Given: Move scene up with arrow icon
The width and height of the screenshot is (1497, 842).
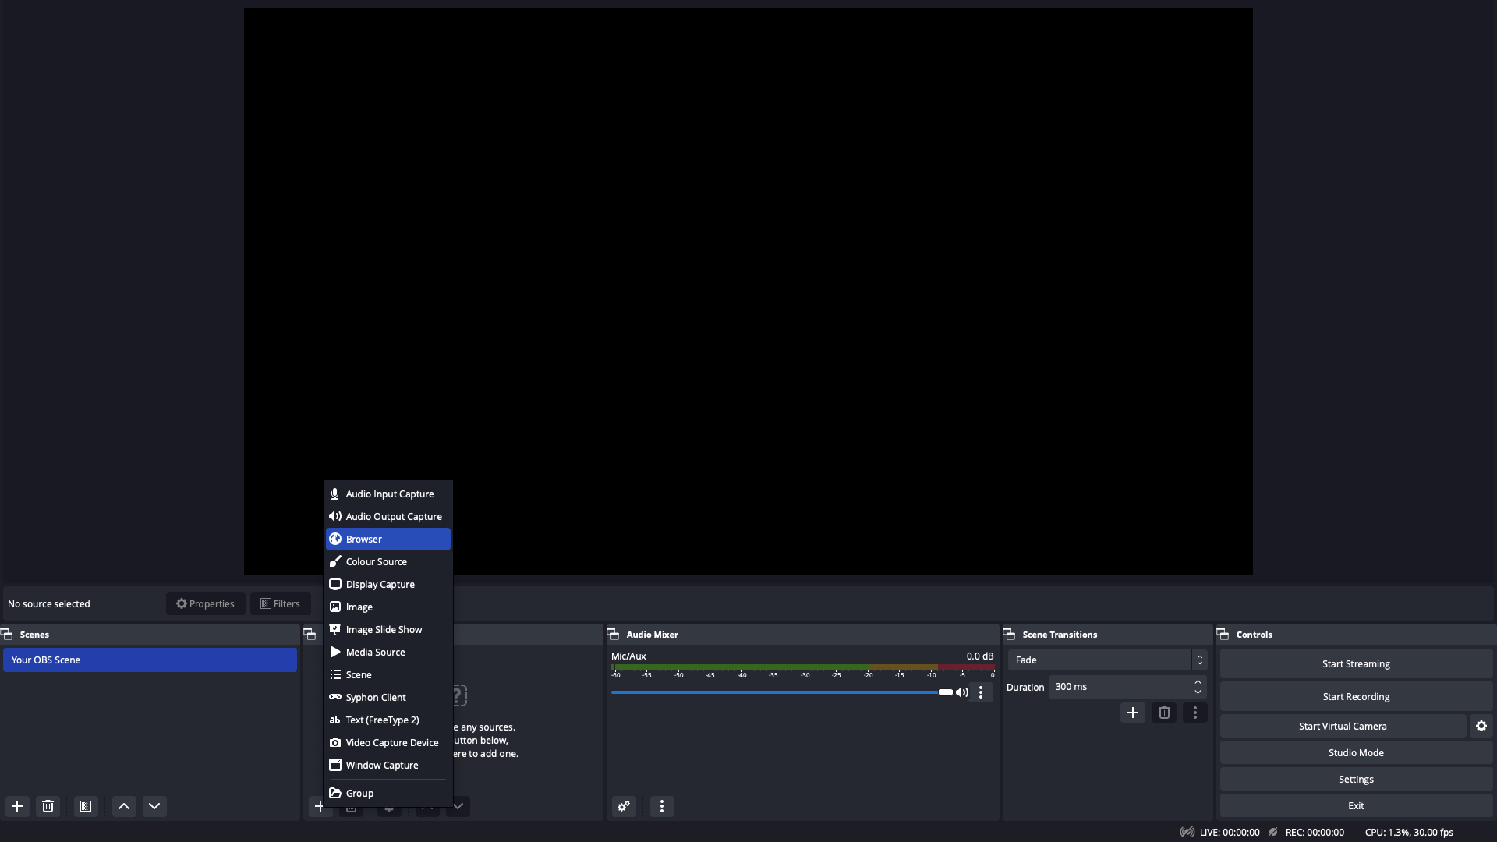Looking at the screenshot, I should point(124,806).
